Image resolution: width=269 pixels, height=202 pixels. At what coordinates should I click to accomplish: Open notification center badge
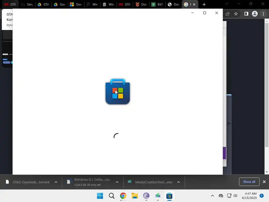click(x=262, y=195)
